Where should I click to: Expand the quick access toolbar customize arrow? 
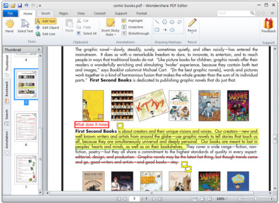tap(40, 5)
